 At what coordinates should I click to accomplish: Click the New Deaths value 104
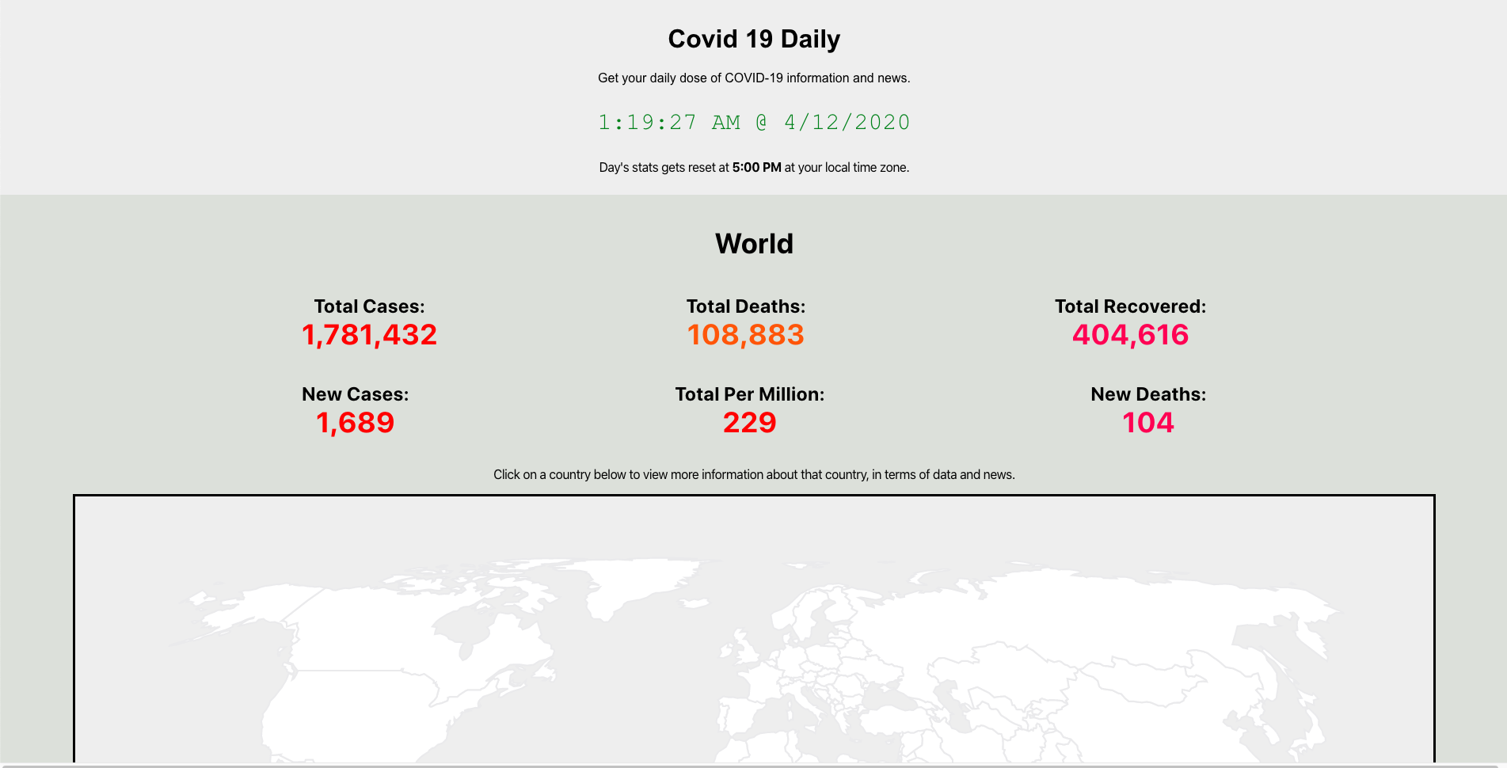(1148, 423)
